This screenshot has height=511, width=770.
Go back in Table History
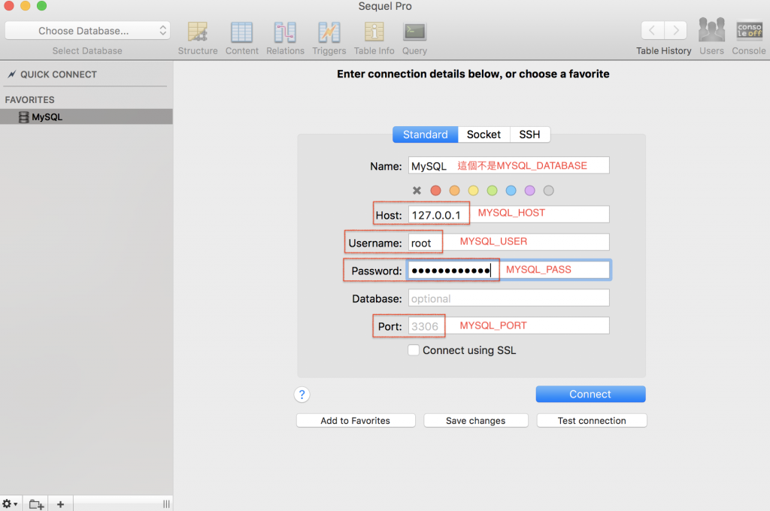pyautogui.click(x=653, y=30)
